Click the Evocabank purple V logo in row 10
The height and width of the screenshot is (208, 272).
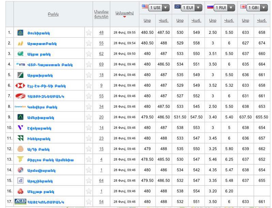[20, 128]
